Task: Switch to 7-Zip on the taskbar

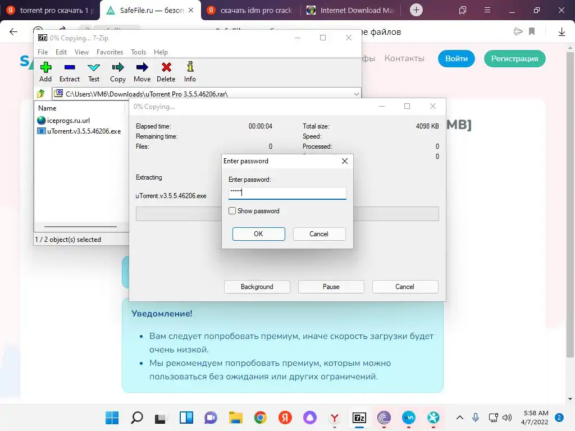Action: tap(359, 418)
